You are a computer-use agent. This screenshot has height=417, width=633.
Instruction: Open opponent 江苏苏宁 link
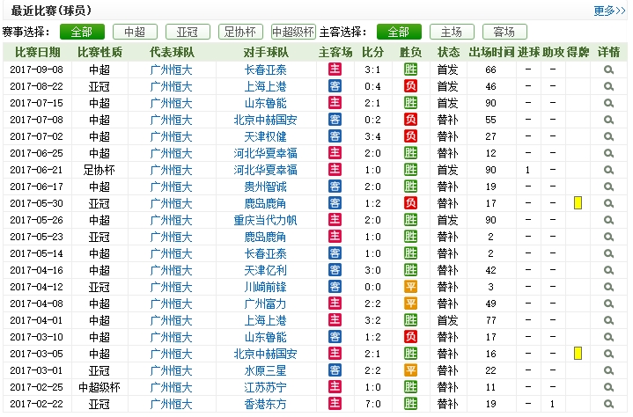[x=266, y=388]
